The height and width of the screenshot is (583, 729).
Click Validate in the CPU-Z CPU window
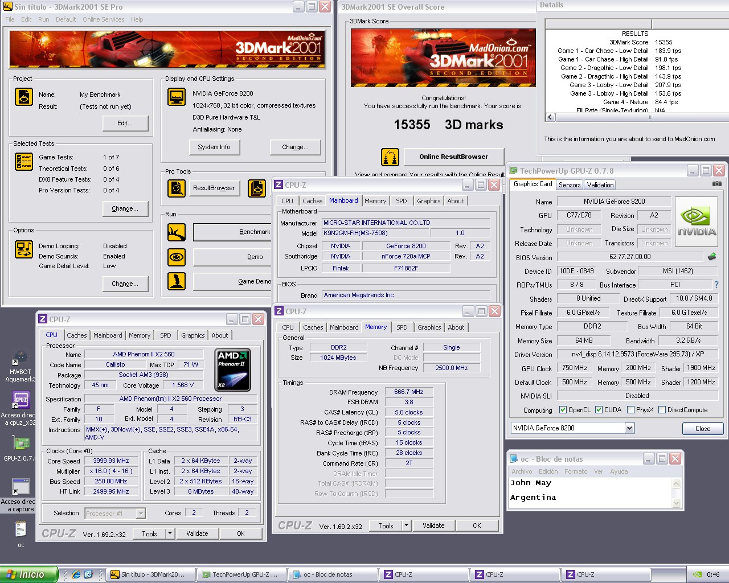point(197,533)
